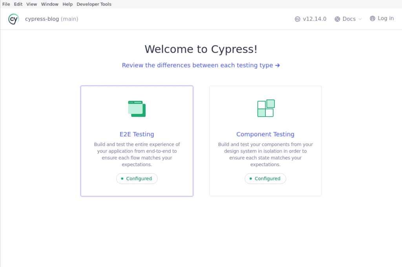Click the Cypress logo icon
This screenshot has height=267, width=402.
tap(14, 19)
